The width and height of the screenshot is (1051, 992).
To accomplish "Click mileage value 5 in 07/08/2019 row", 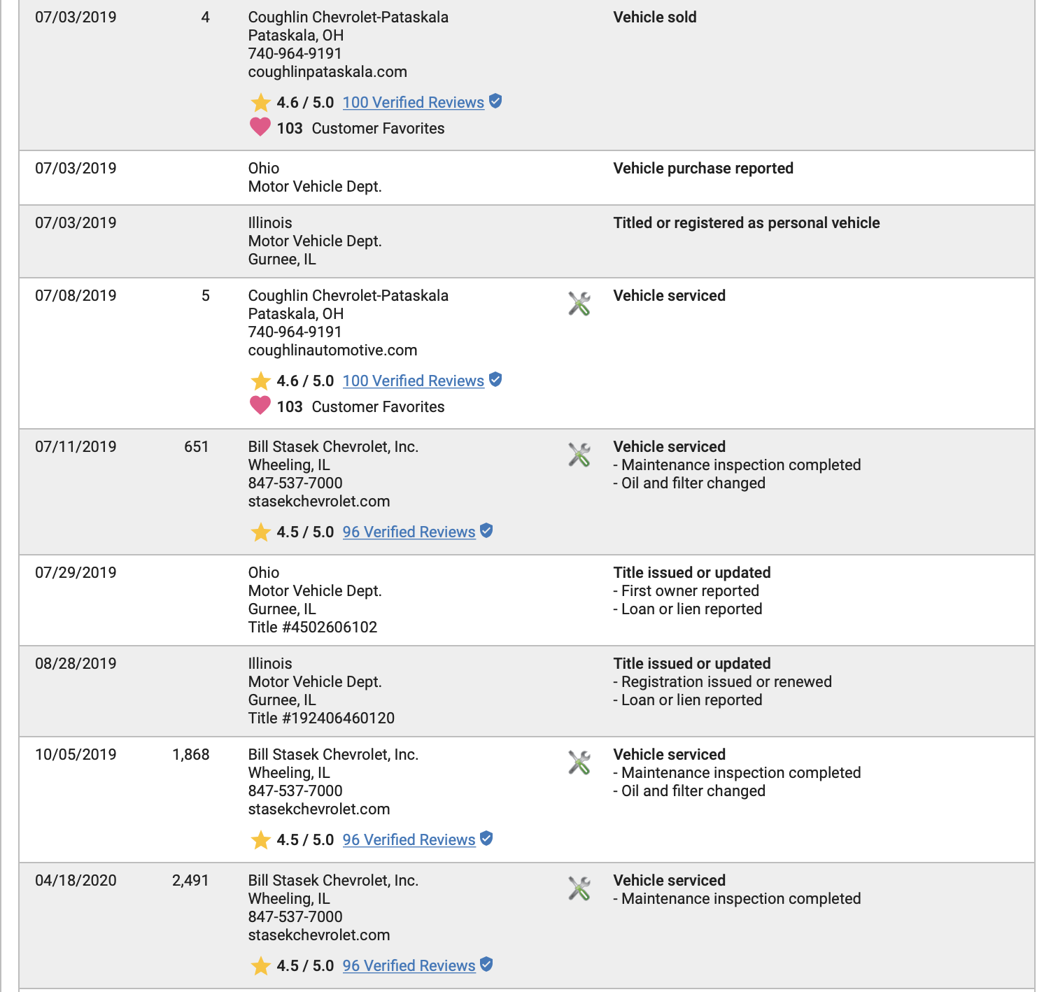I will 206,296.
